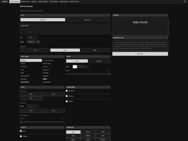The image size is (188, 141).
Task: Enable the Glow effect checkbox
Action: (x=21, y=131)
